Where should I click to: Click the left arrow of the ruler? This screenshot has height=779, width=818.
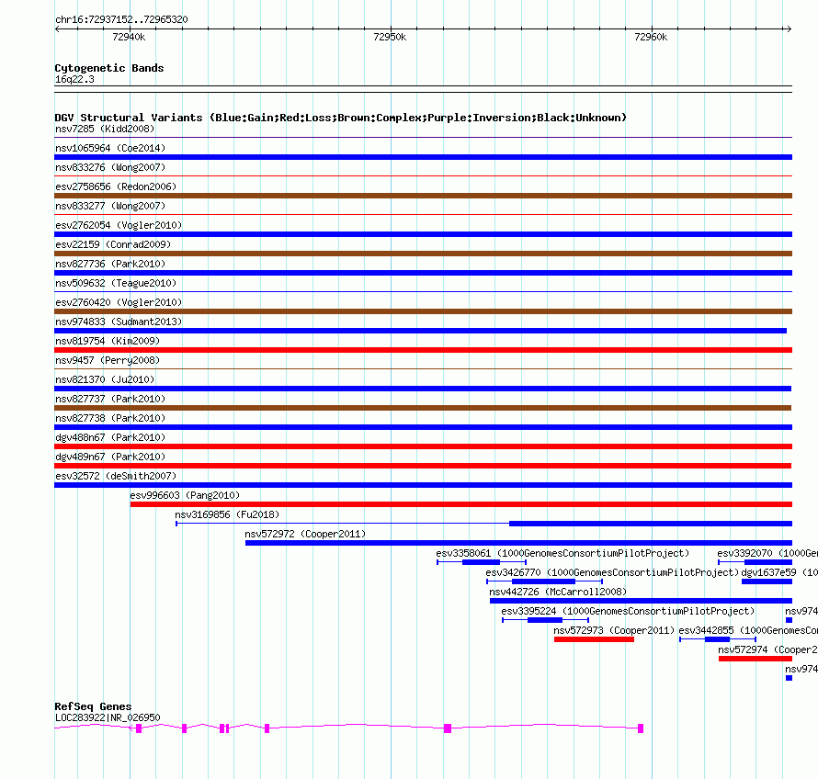[x=57, y=28]
